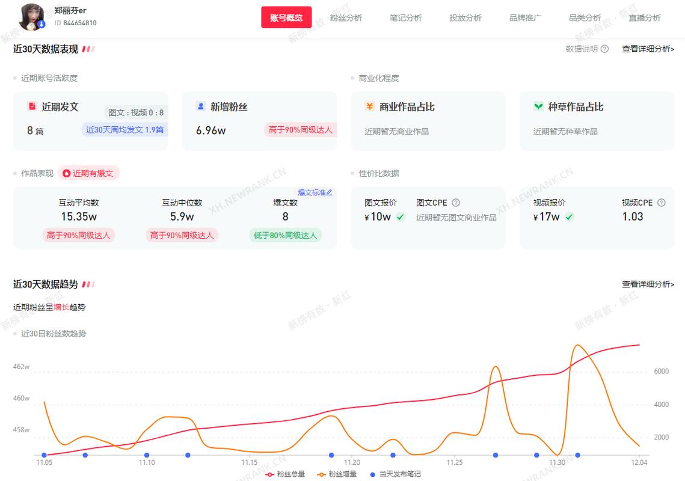This screenshot has height=481, width=685.
Task: Click the green icon next to 种草作品占比
Action: 538,106
